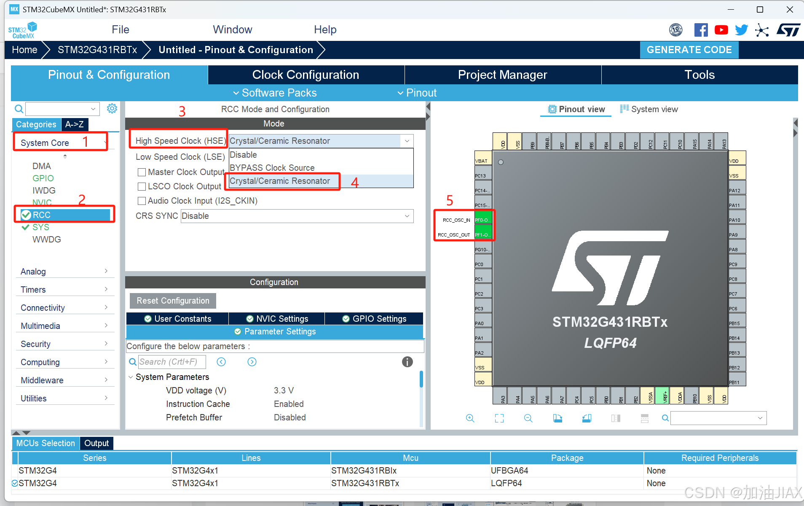Select GPIO in System Core list
The width and height of the screenshot is (804, 506).
(x=43, y=178)
